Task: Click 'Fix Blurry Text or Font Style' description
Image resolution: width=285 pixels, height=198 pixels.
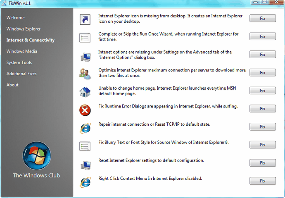Action: click(x=164, y=142)
